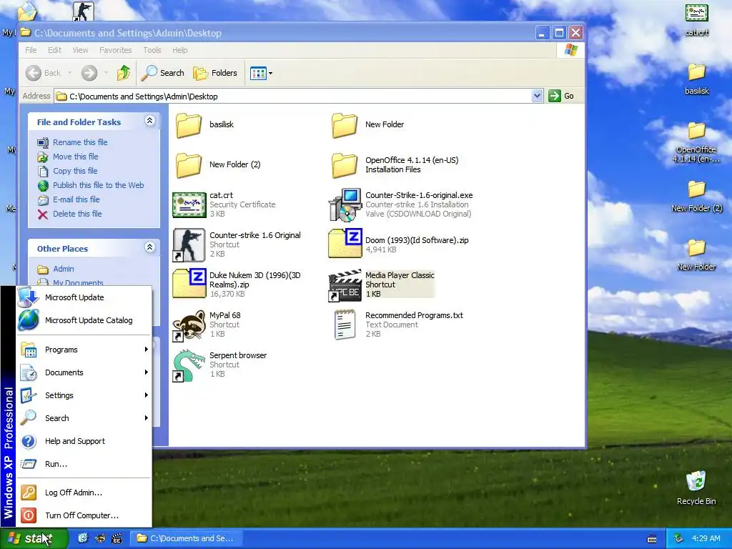The height and width of the screenshot is (549, 732).
Task: Select the cat.crt security certificate icon in Explorer
Action: 189,204
